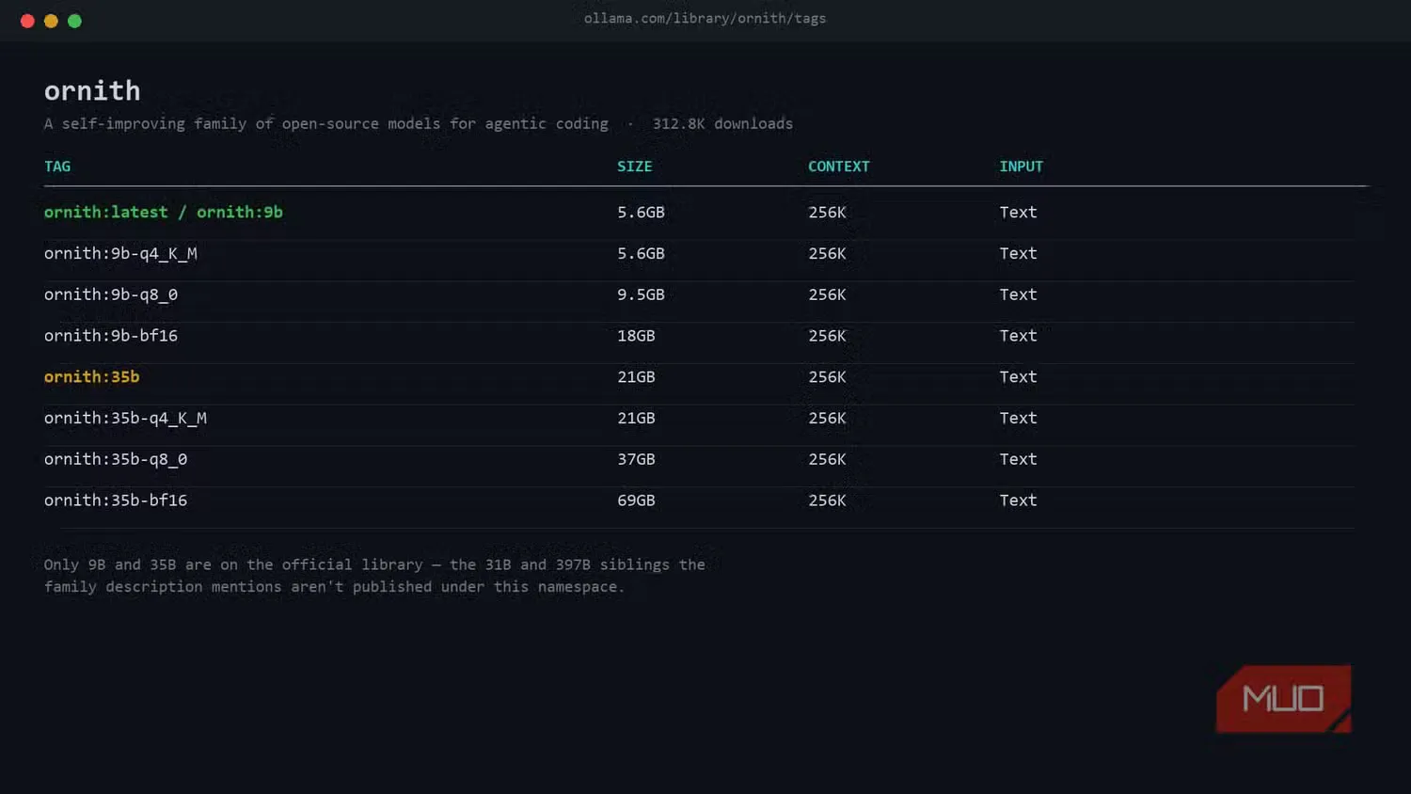
Task: Open the ornith:9b-q4_K_M tag
Action: [120, 253]
